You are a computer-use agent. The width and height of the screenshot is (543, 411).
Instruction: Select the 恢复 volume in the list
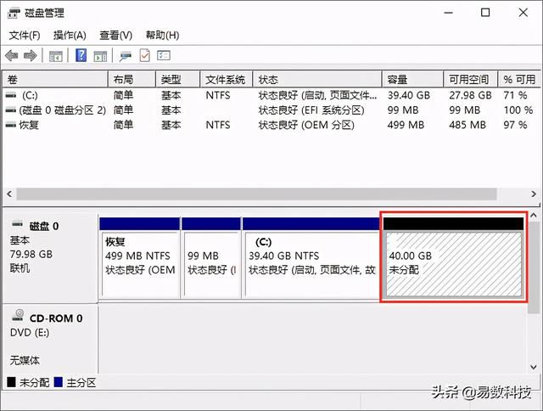(271, 125)
